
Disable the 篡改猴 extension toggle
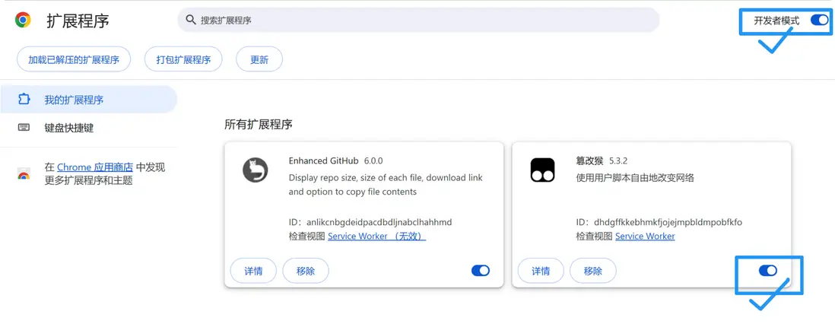pyautogui.click(x=768, y=271)
